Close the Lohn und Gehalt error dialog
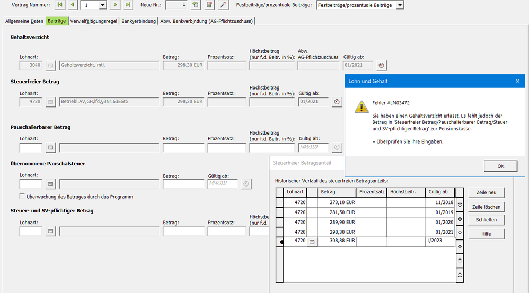 [517, 81]
